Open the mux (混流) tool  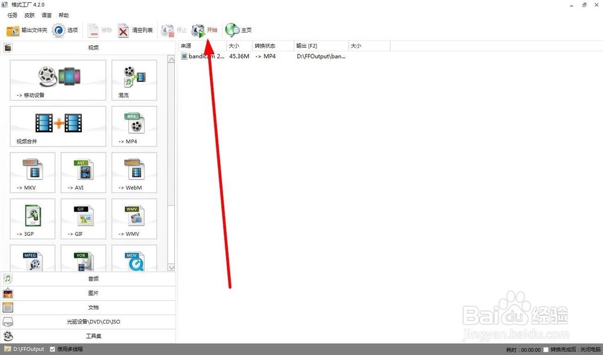[134, 80]
